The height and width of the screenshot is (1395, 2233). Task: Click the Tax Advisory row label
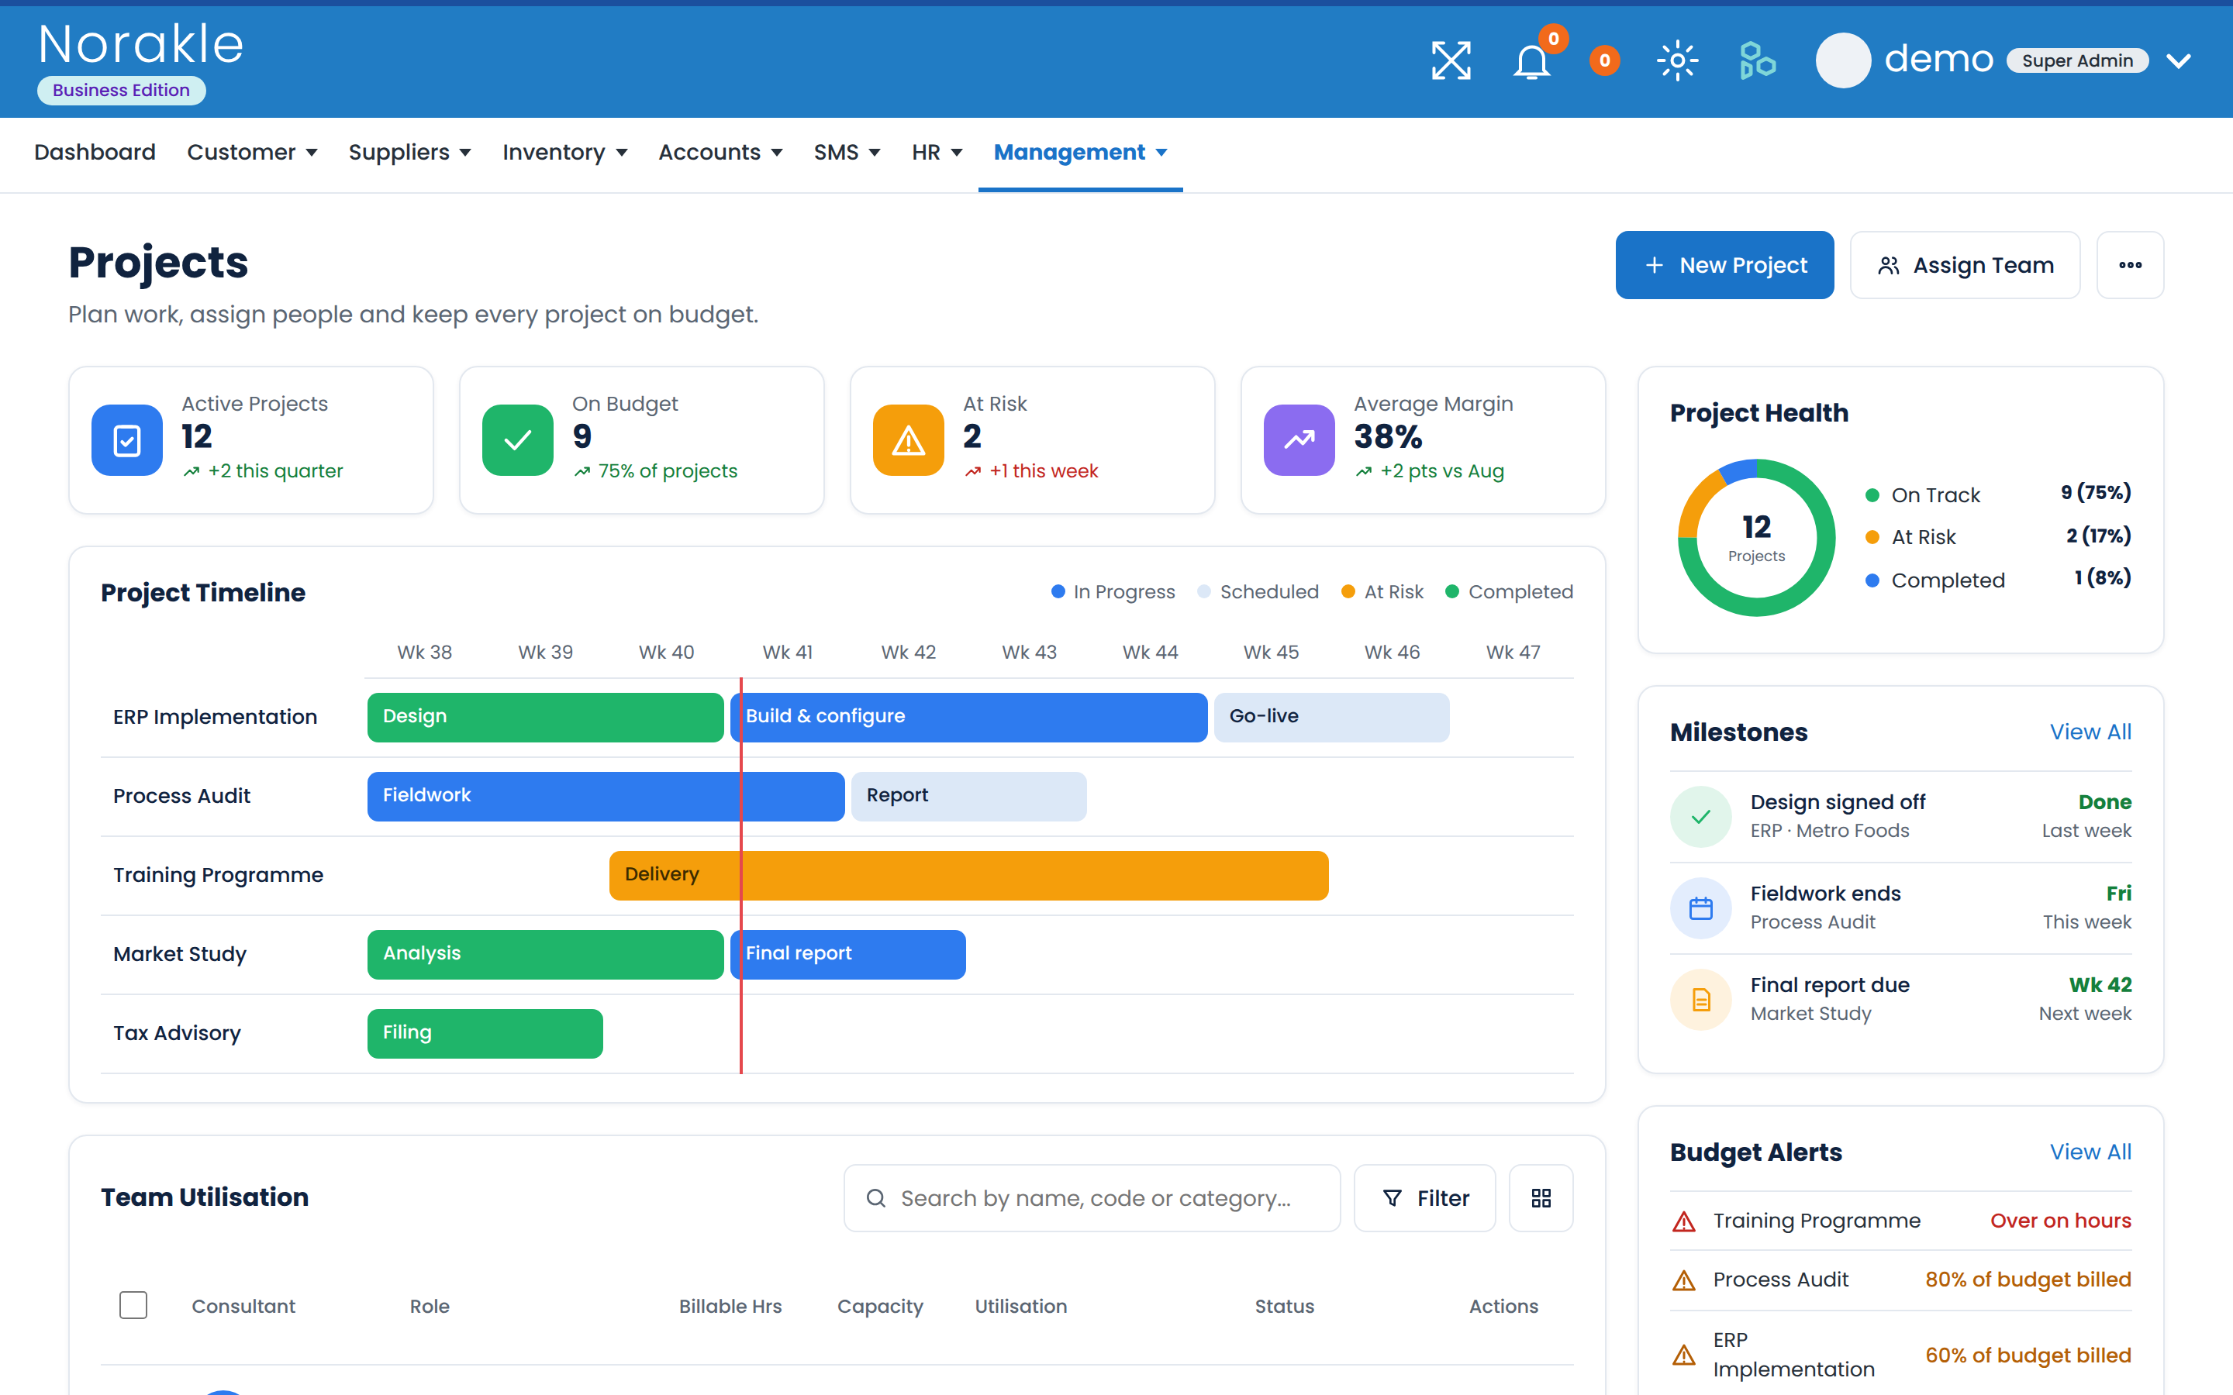(x=177, y=1033)
